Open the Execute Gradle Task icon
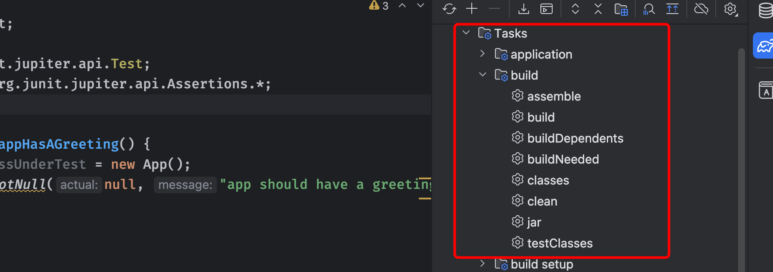The image size is (773, 272). click(x=547, y=9)
